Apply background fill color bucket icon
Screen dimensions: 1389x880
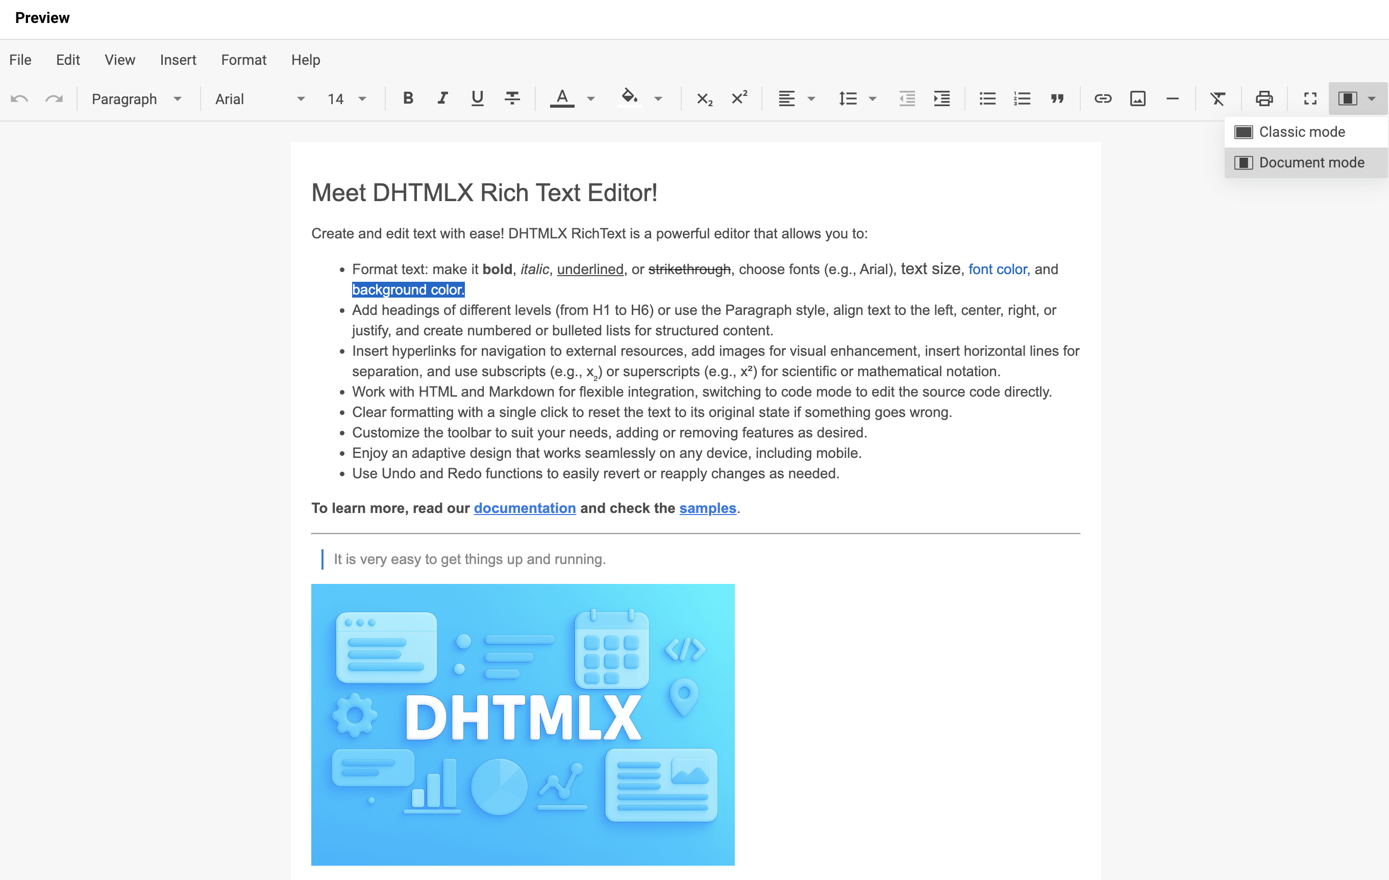[629, 97]
